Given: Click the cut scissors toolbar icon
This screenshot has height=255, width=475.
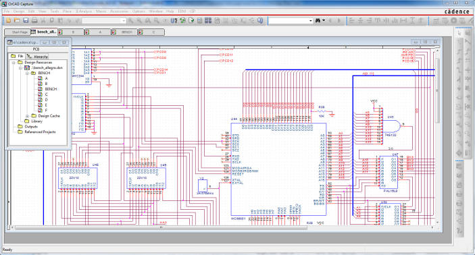Looking at the screenshot, I should 43,20.
